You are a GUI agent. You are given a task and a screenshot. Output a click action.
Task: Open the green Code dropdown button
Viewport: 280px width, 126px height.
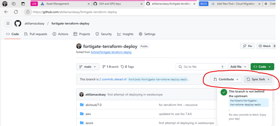point(262,67)
